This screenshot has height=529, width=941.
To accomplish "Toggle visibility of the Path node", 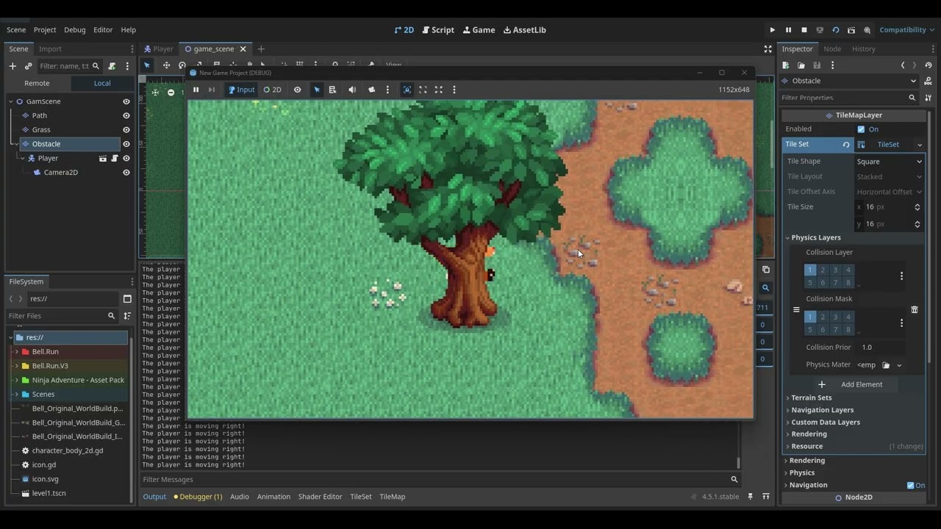I will (x=126, y=115).
